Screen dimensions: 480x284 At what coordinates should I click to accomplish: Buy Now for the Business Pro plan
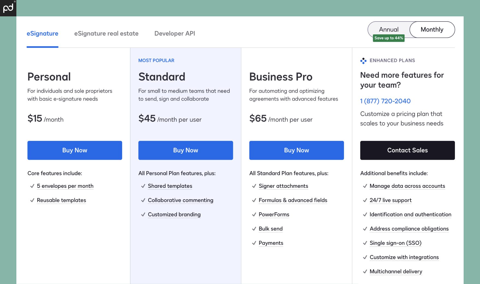[x=296, y=150]
